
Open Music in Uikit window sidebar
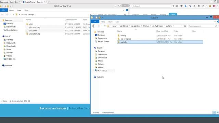click(9, 49)
